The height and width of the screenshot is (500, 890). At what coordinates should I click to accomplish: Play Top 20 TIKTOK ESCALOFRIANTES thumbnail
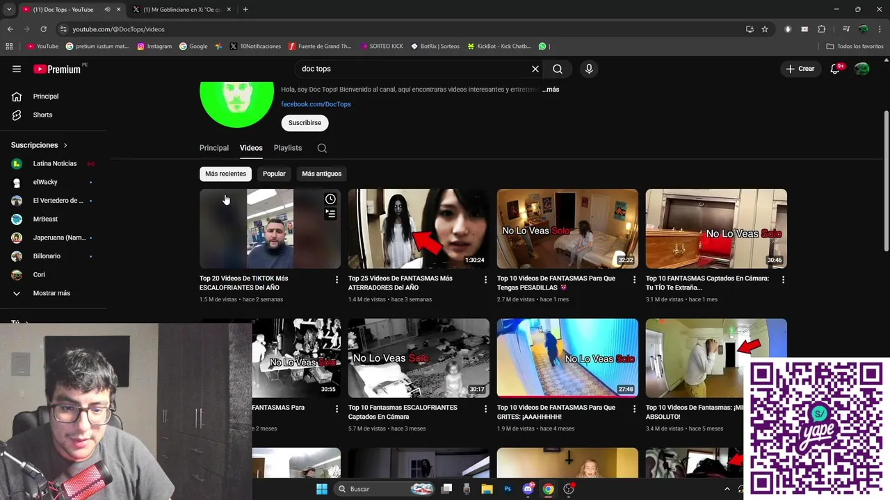pos(270,228)
